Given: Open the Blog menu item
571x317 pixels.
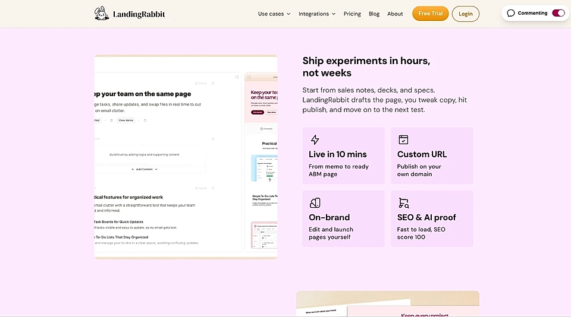Looking at the screenshot, I should tap(374, 14).
